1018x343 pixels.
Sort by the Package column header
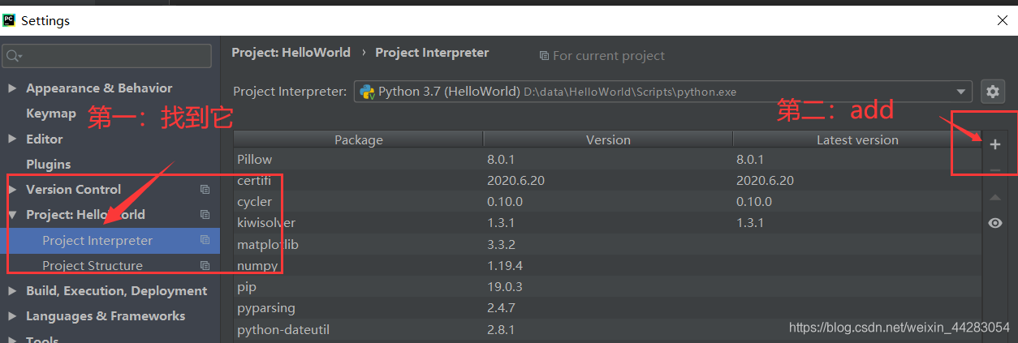click(x=358, y=139)
